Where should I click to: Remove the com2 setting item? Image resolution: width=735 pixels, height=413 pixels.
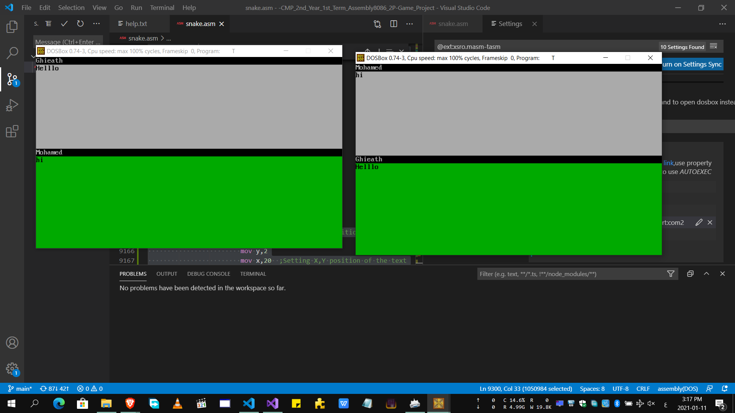pyautogui.click(x=710, y=222)
